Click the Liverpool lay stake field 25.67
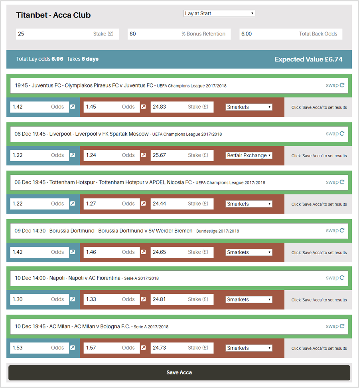 pos(182,155)
